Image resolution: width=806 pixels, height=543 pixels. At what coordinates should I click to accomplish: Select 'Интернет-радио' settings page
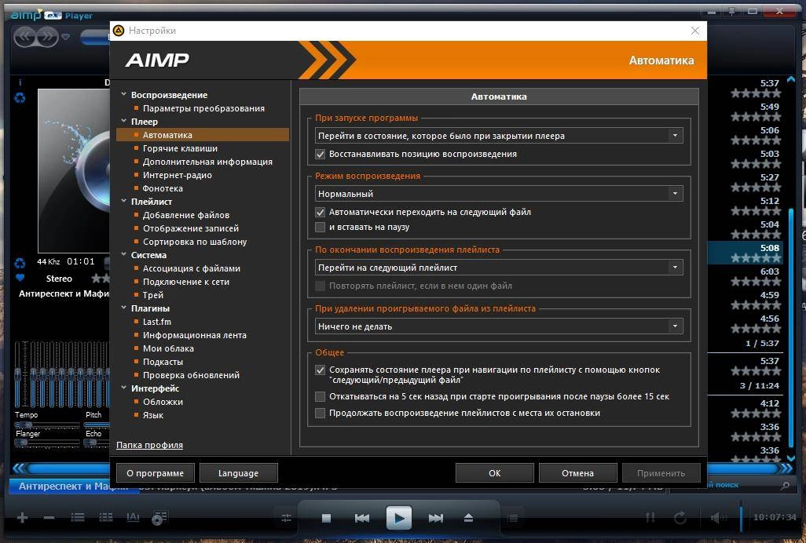[177, 175]
